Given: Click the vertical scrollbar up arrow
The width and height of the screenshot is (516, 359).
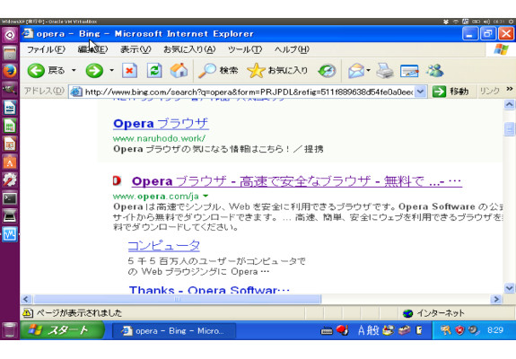Looking at the screenshot, I should point(509,105).
